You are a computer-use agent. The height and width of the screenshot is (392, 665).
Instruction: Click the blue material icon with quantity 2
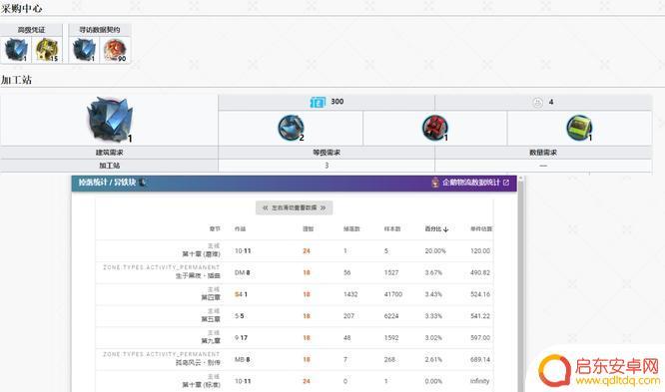point(291,128)
